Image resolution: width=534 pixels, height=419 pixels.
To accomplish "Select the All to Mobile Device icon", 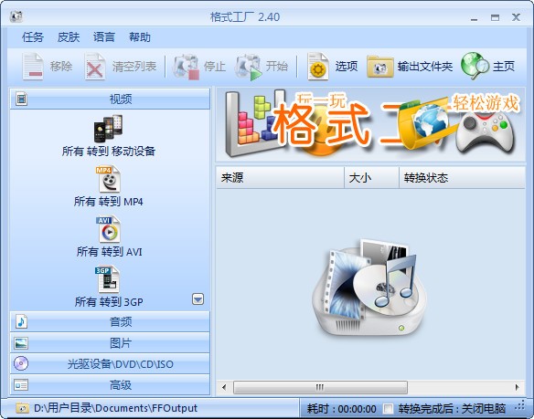I will 108,129.
